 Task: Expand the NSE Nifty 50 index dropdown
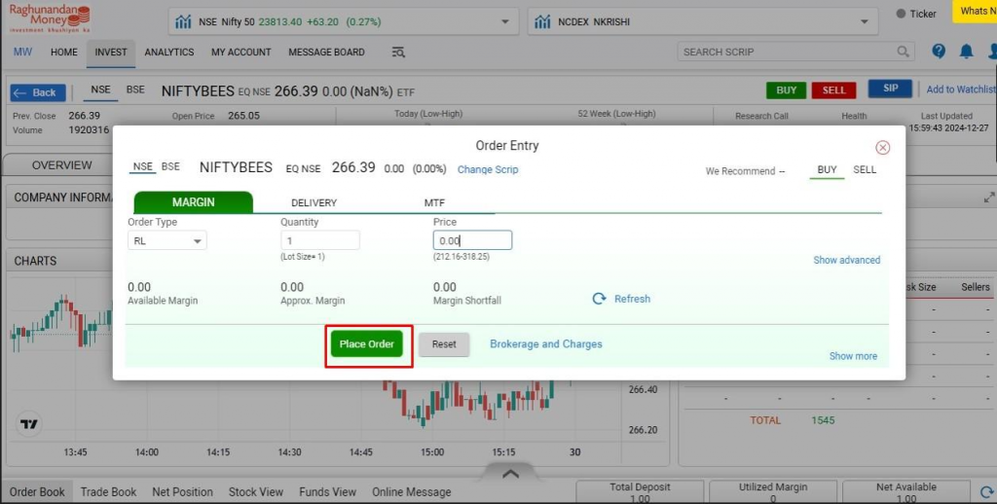[503, 21]
